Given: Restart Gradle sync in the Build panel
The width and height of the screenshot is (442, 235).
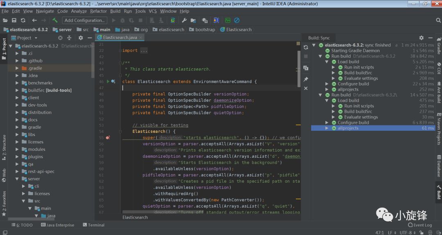Looking at the screenshot, I should point(306,47).
